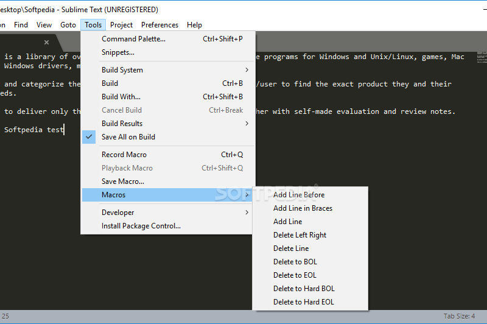Run Add Line macro
Viewport: 487px width, 324px height.
310,222
